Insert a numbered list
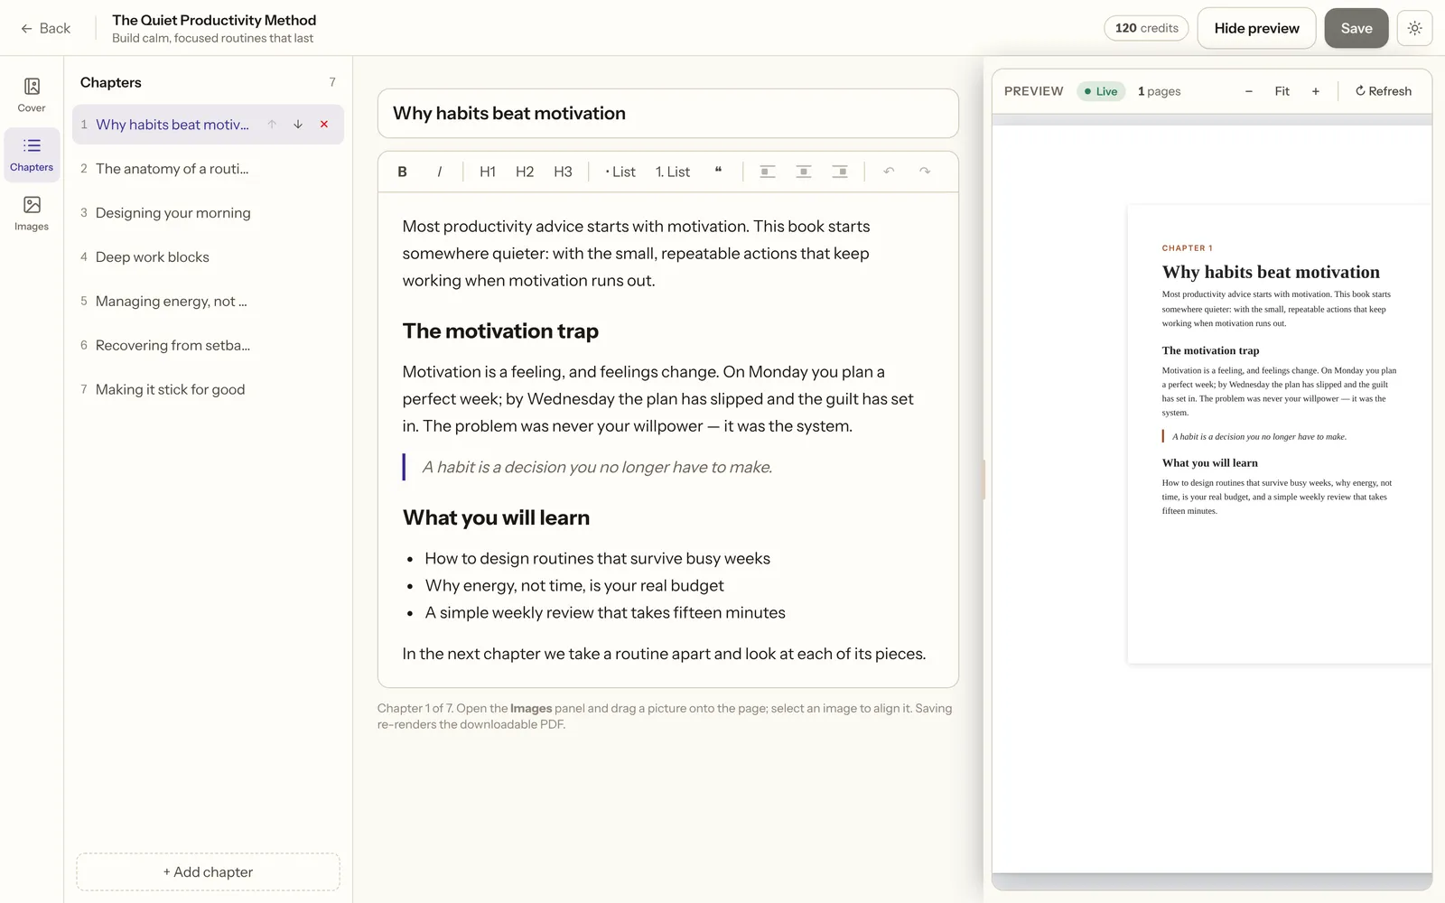 [x=673, y=172]
